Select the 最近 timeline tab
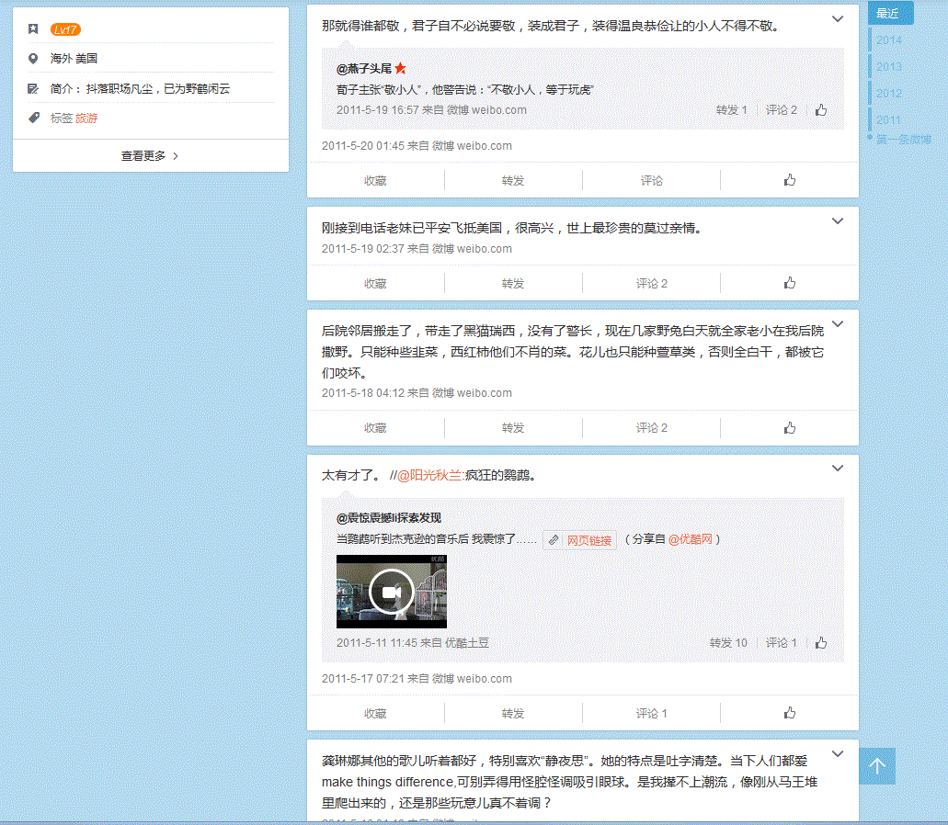The width and height of the screenshot is (948, 825). click(888, 14)
